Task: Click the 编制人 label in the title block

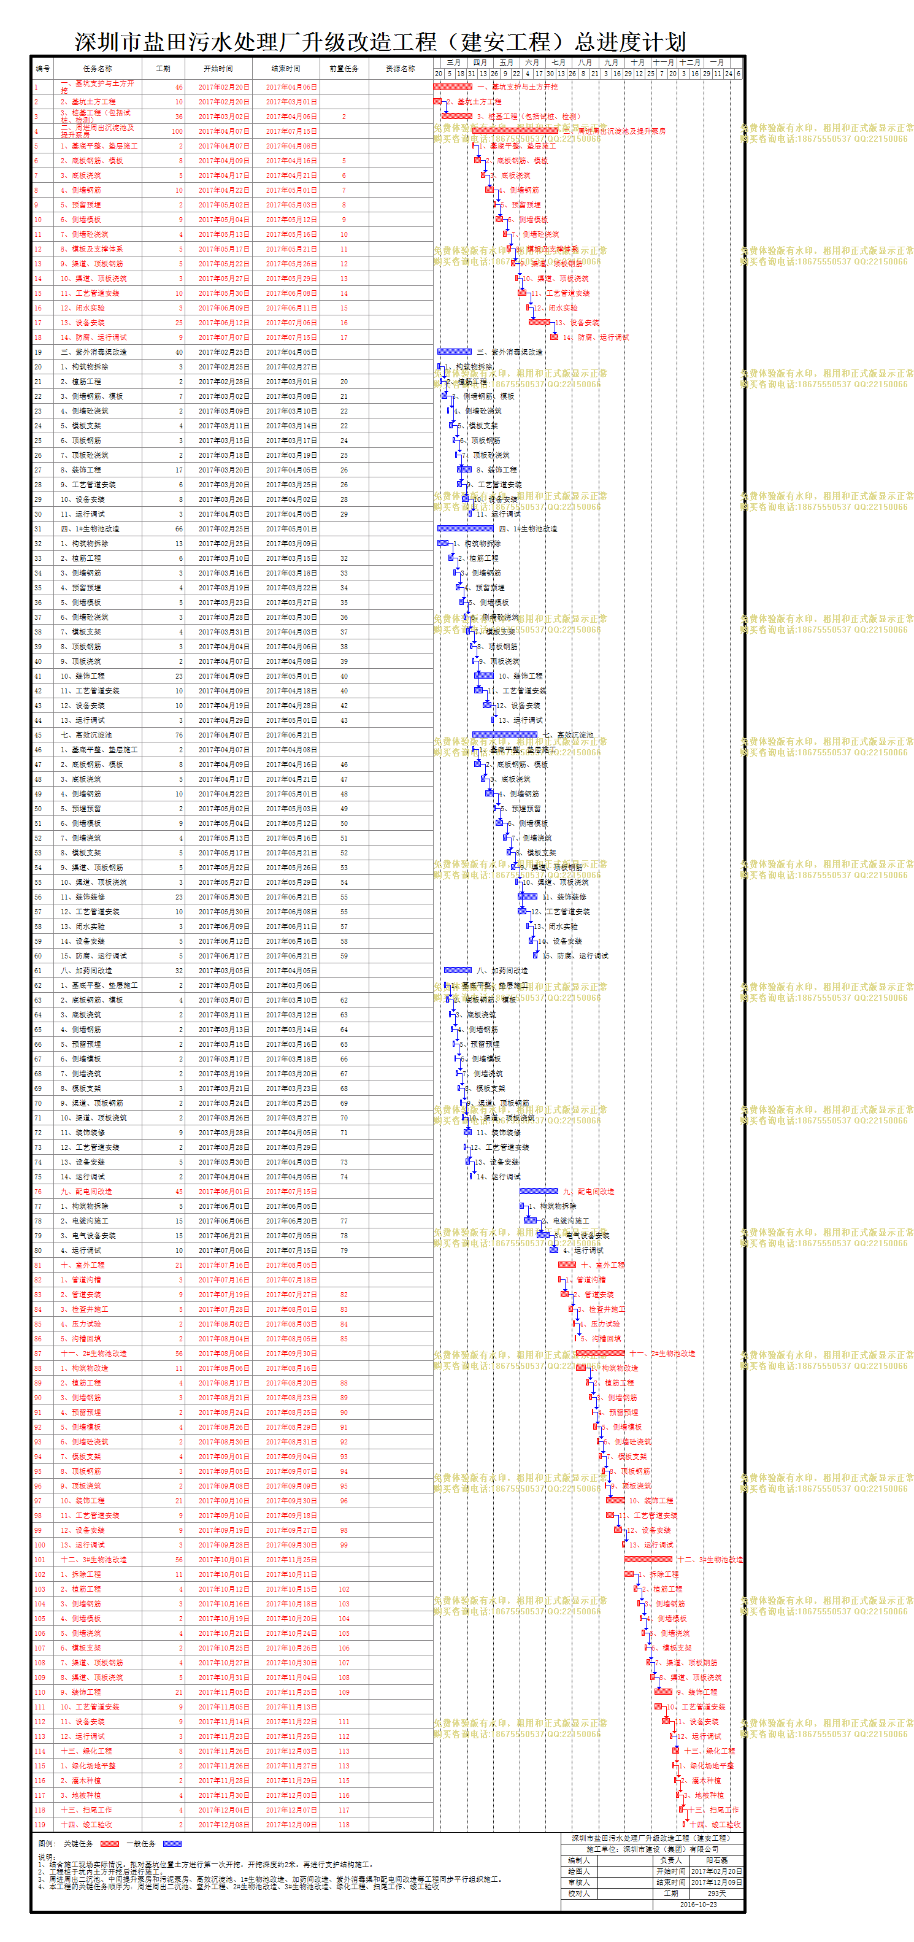Action: [578, 1860]
